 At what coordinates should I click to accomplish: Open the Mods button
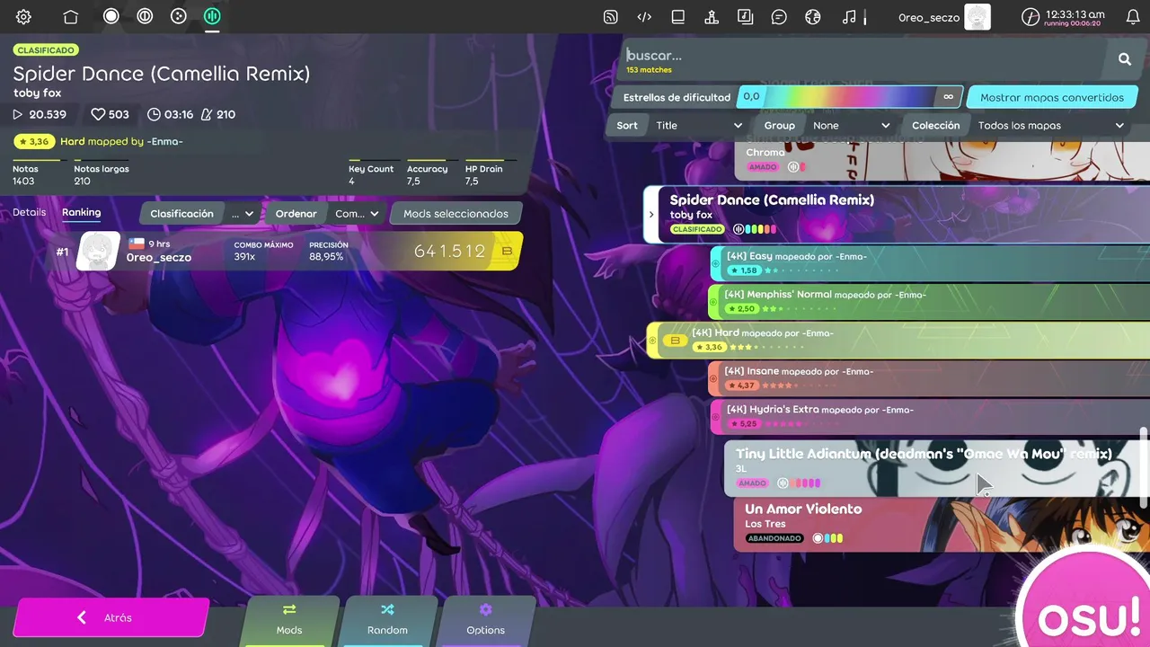point(289,620)
